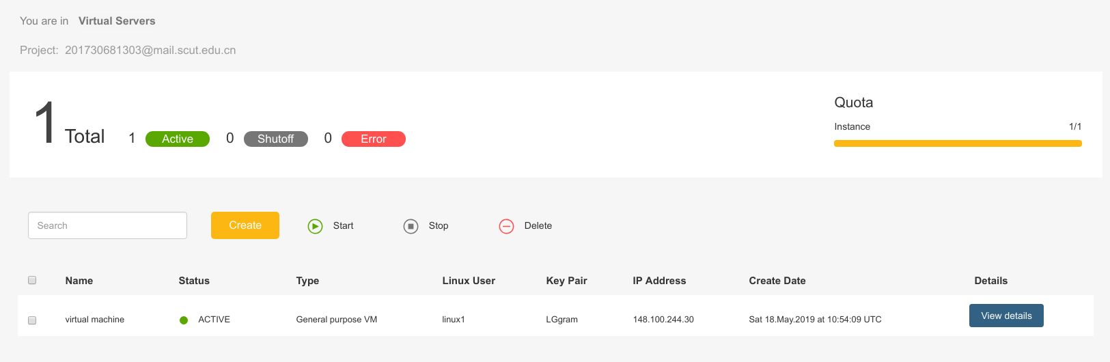Click the Stop text label
The height and width of the screenshot is (362, 1110).
point(439,225)
